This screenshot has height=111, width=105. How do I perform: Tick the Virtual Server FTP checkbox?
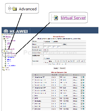(33, 77)
